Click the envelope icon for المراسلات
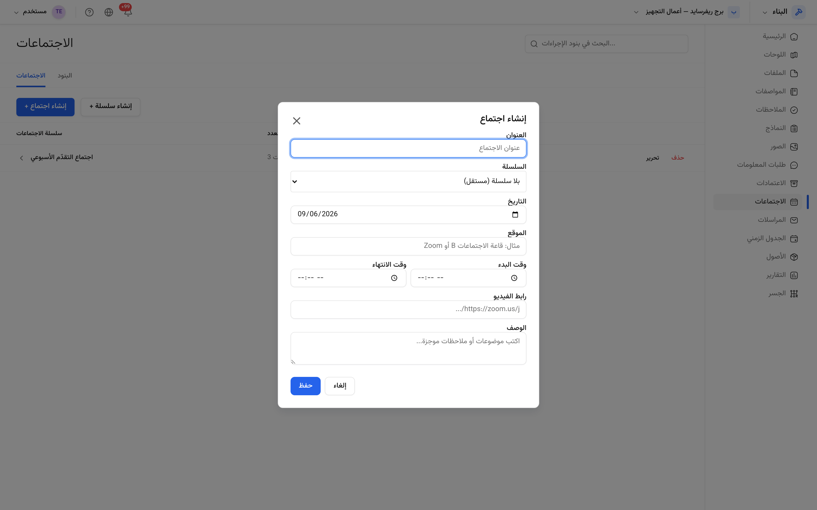The height and width of the screenshot is (510, 817). tap(794, 220)
